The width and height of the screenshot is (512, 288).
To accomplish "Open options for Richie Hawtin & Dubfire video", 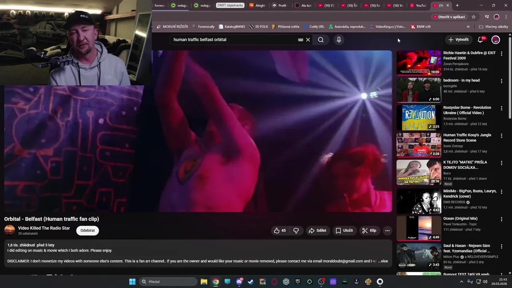I will pos(502,54).
